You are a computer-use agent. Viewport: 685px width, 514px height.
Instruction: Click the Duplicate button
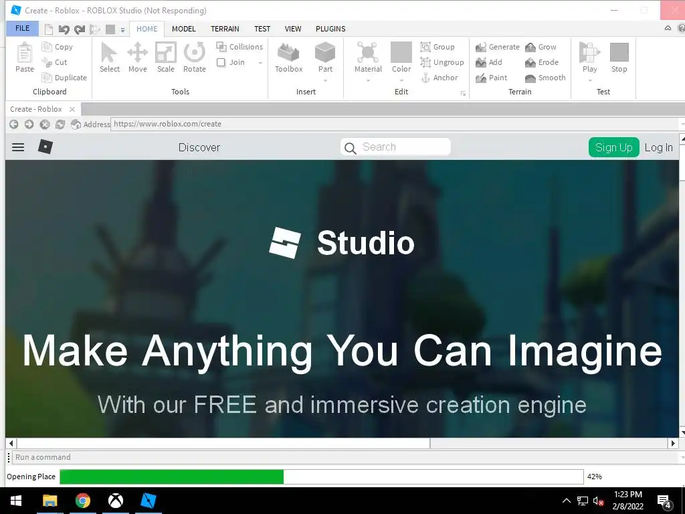[64, 78]
